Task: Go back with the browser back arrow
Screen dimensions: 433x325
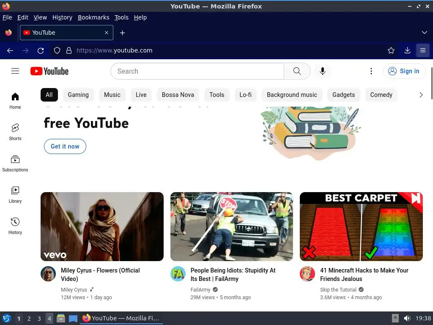Action: [x=10, y=51]
